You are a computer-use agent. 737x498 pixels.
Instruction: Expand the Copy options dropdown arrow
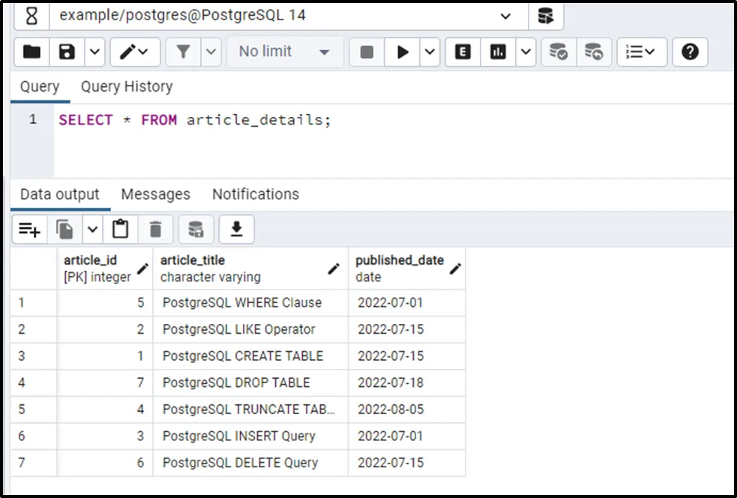tap(92, 229)
